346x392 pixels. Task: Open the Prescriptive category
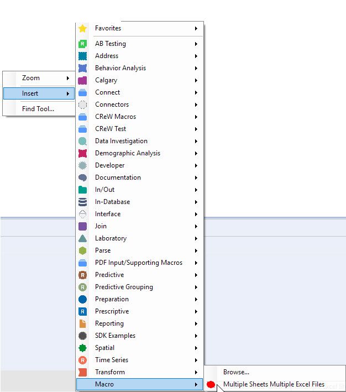click(x=139, y=311)
